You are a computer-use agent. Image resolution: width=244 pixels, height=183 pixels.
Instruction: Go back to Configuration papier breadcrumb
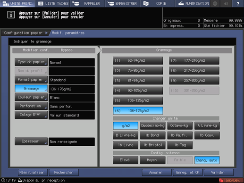[x=25, y=33]
